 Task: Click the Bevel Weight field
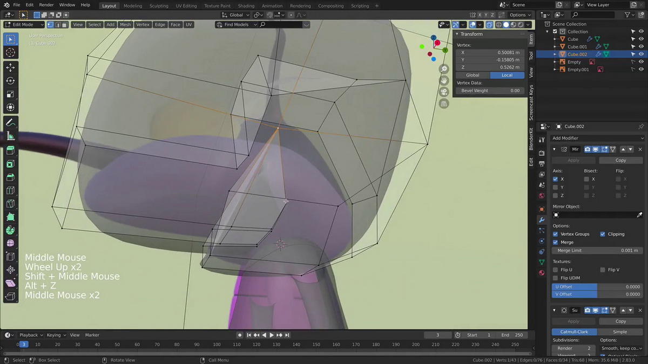pyautogui.click(x=490, y=91)
